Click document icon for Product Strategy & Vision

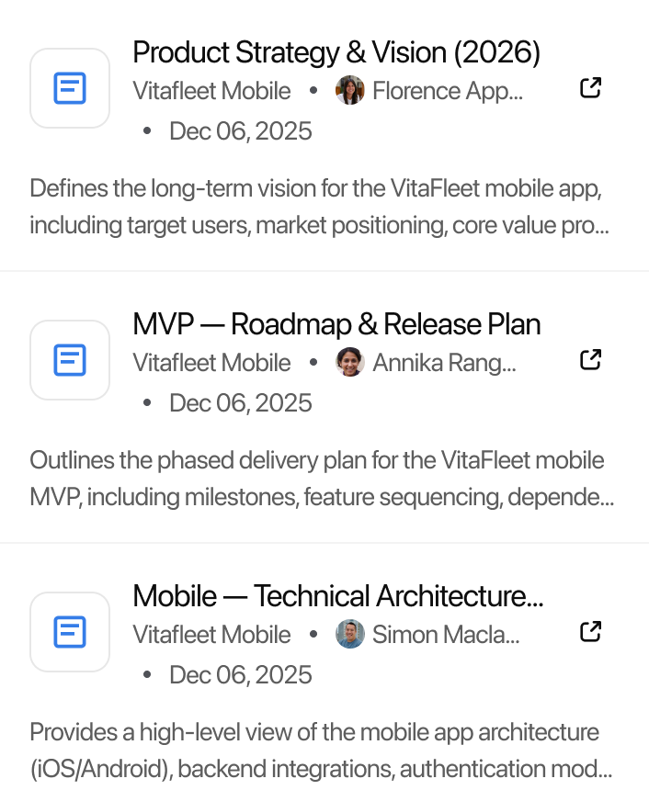coord(70,88)
